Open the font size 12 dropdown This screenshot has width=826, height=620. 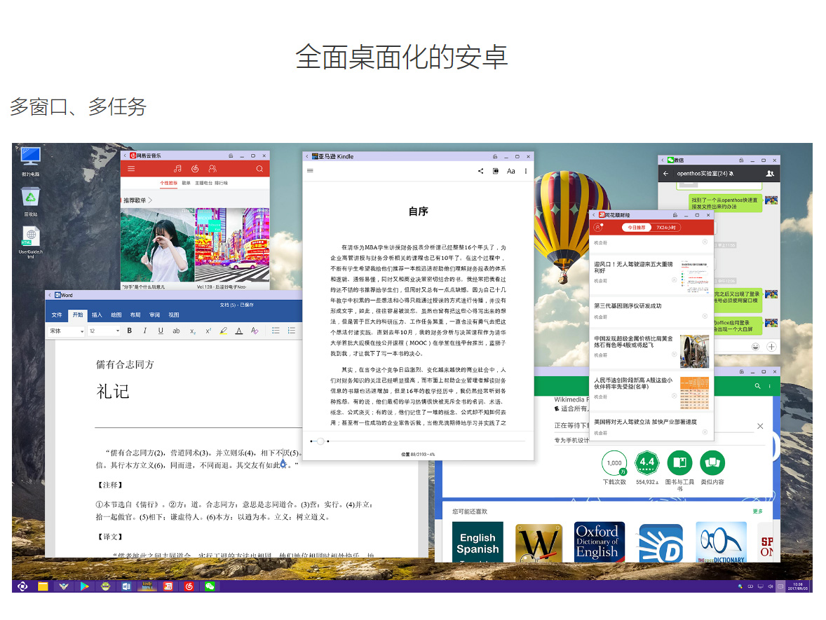[104, 331]
